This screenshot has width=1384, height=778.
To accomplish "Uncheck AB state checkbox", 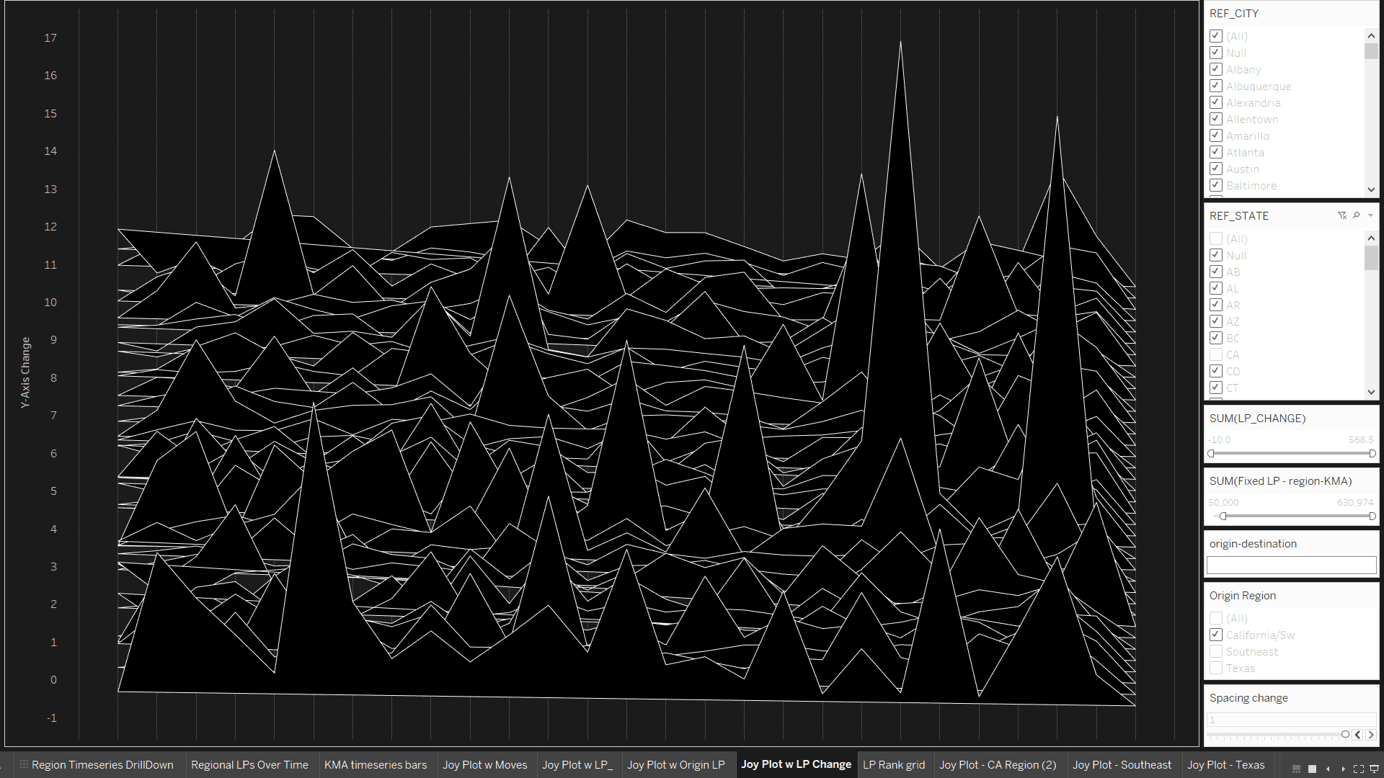I will [1216, 272].
